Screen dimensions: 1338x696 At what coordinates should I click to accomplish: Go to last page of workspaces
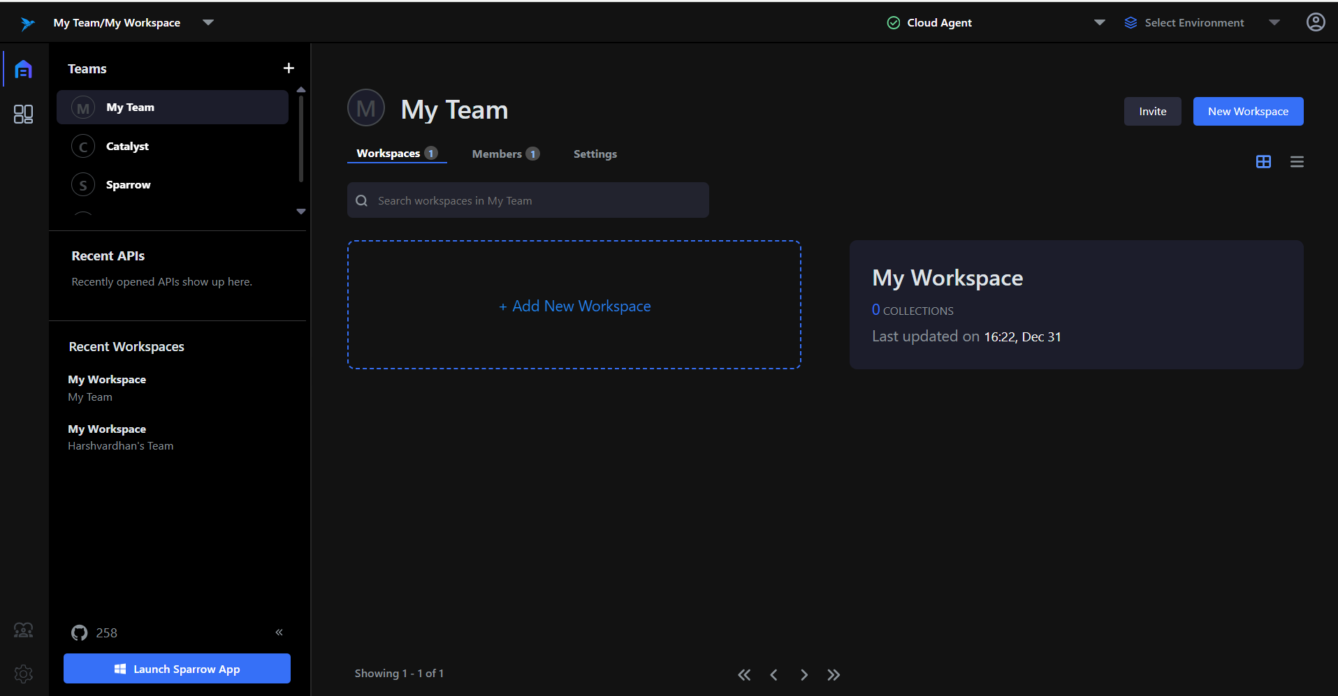click(834, 674)
